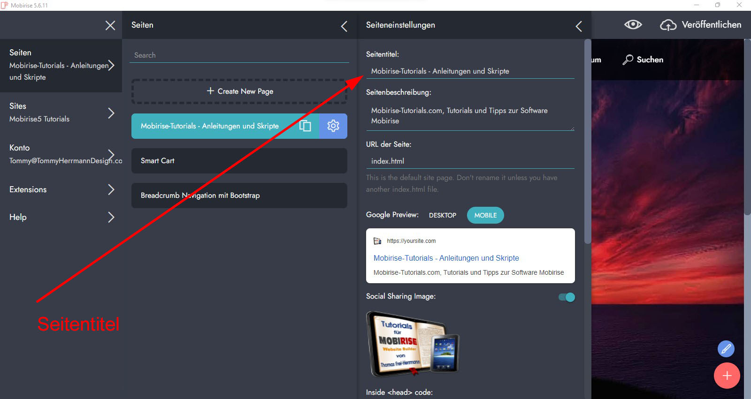
Task: Click the cloud upload publish icon
Action: coord(668,25)
